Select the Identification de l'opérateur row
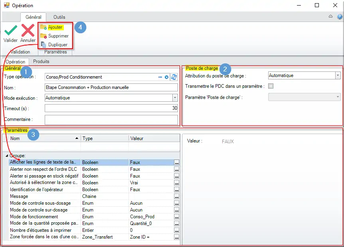The image size is (344, 247). [94, 190]
